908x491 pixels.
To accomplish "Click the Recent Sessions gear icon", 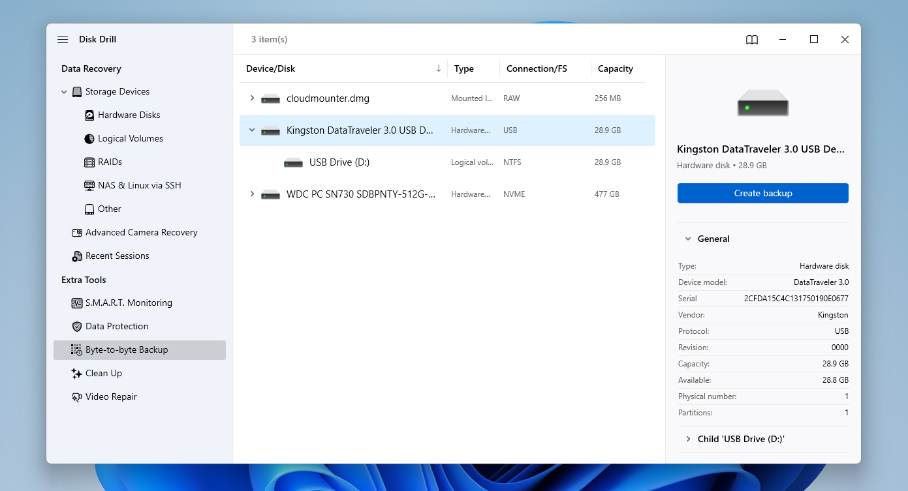I will [77, 256].
